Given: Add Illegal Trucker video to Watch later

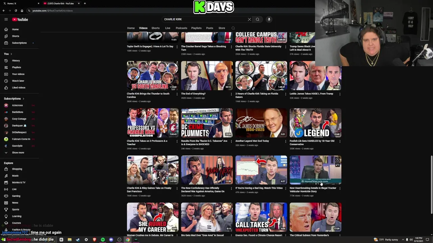Looking at the screenshot, I should click(x=337, y=159).
